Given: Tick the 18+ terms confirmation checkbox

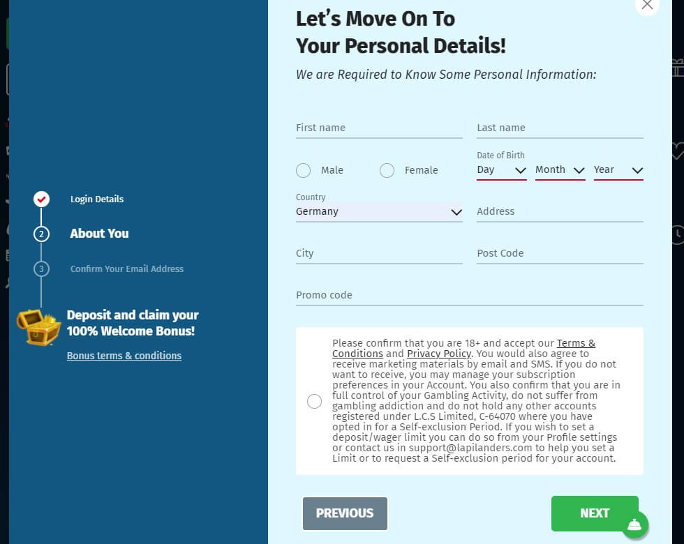Looking at the screenshot, I should [x=315, y=401].
